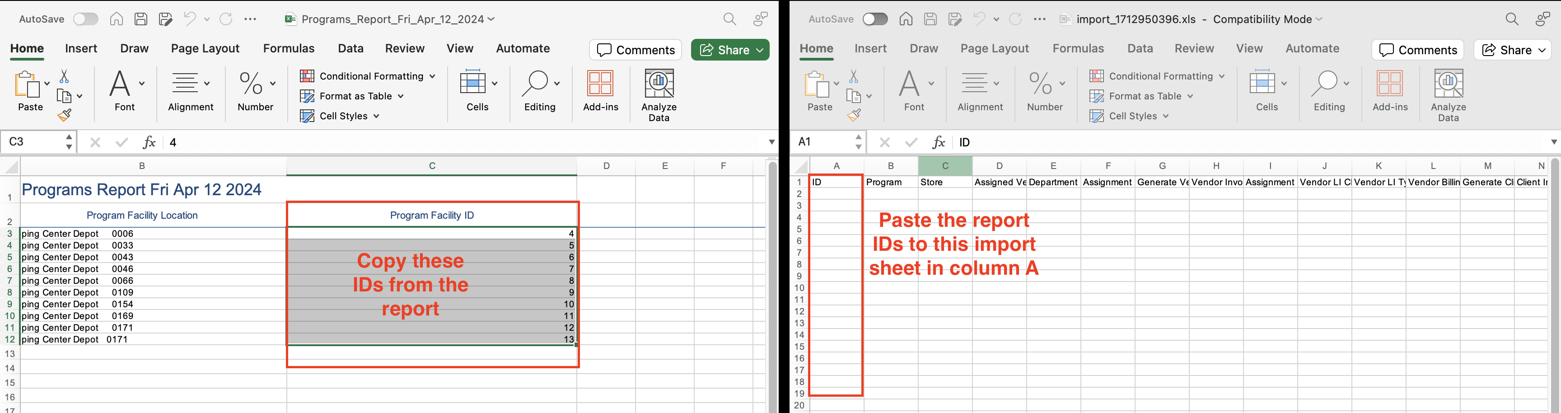Viewport: 1561px width, 413px height.
Task: Open Comments in the import file window
Action: click(x=1417, y=50)
